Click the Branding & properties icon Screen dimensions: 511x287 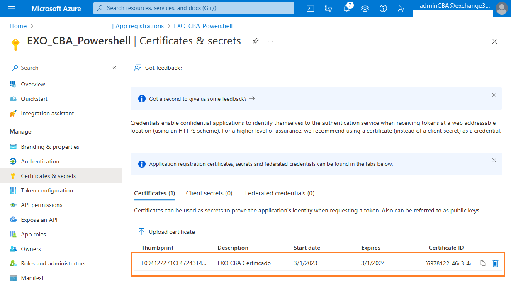[x=13, y=147]
